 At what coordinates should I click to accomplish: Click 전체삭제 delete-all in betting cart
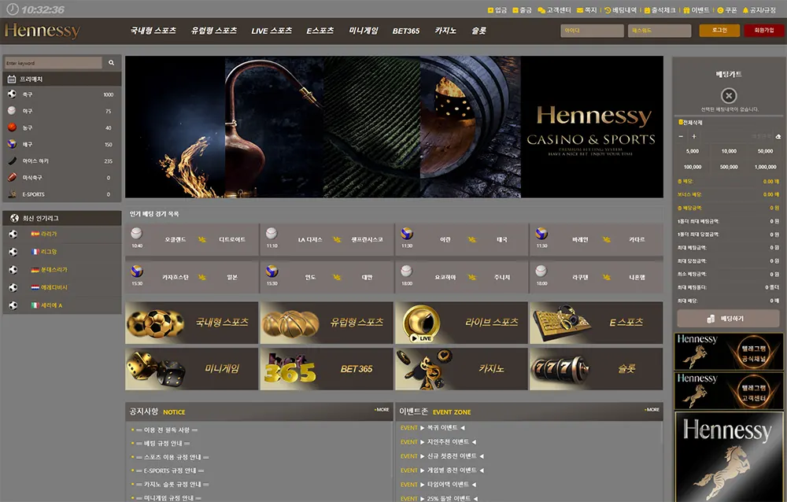pos(691,123)
